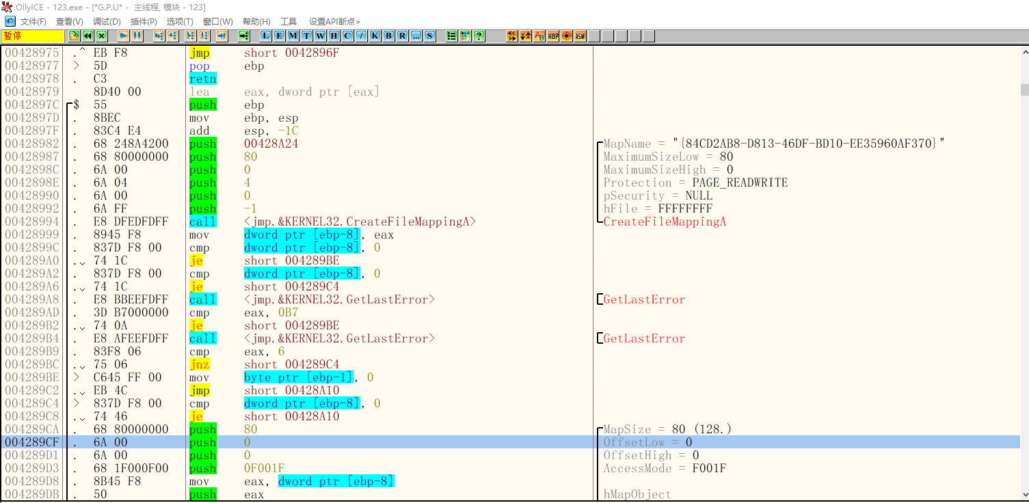1029x503 pixels.
Task: Open the Log (L) window
Action: tap(265, 36)
